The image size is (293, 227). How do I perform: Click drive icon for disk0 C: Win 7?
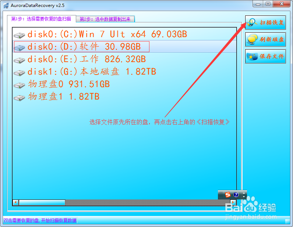tap(19, 35)
